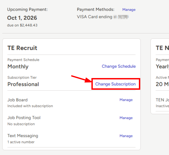Click the due on $2,448.43 amount text
This screenshot has width=169, height=155.
(x=22, y=25)
